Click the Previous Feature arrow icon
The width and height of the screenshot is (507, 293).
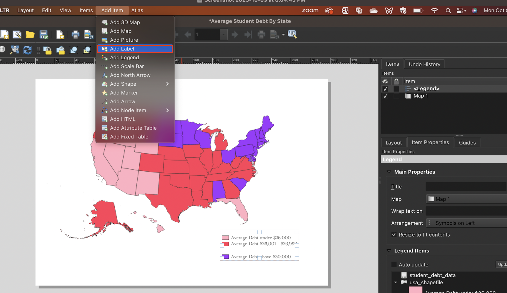[x=188, y=34]
